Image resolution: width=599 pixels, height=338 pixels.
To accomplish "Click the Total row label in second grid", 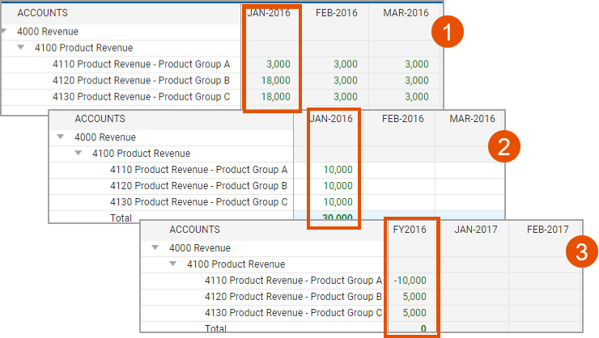I will (121, 218).
